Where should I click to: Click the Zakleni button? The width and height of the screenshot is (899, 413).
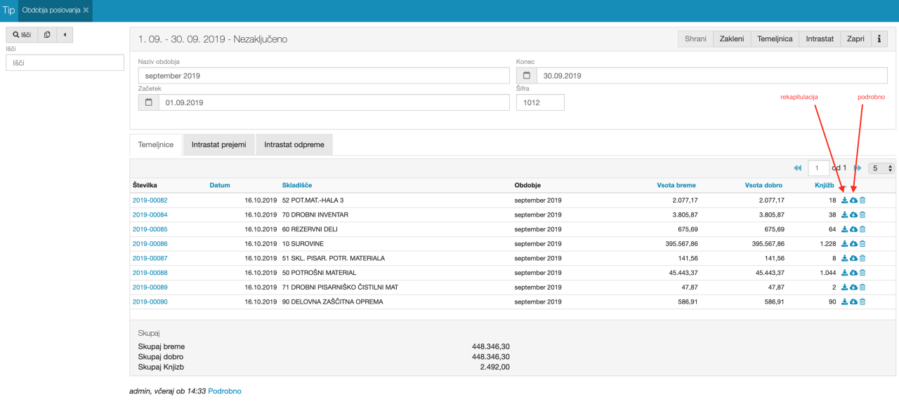click(x=732, y=39)
